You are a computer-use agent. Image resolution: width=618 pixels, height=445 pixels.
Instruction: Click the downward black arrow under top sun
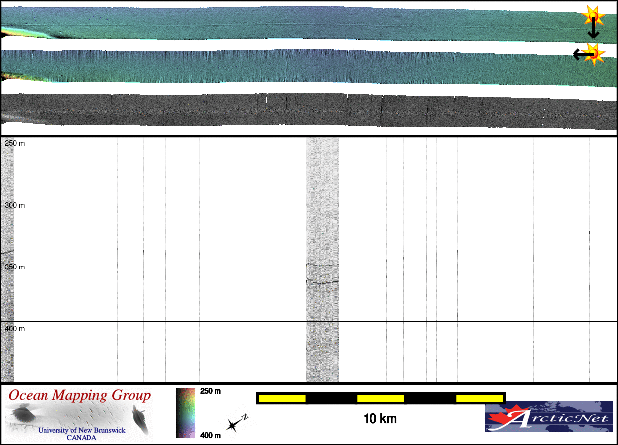(x=593, y=31)
